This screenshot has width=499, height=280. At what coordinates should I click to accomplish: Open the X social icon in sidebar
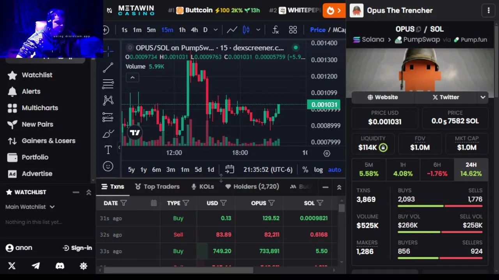click(12, 266)
